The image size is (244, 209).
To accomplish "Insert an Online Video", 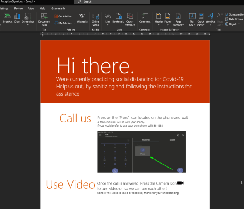I will click(x=96, y=19).
